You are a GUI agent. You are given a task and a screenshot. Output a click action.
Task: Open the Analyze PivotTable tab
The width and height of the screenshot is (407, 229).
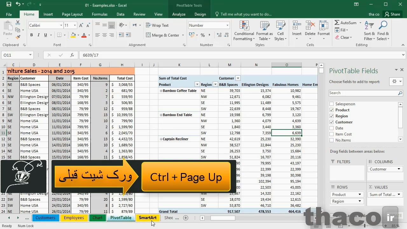tap(179, 14)
